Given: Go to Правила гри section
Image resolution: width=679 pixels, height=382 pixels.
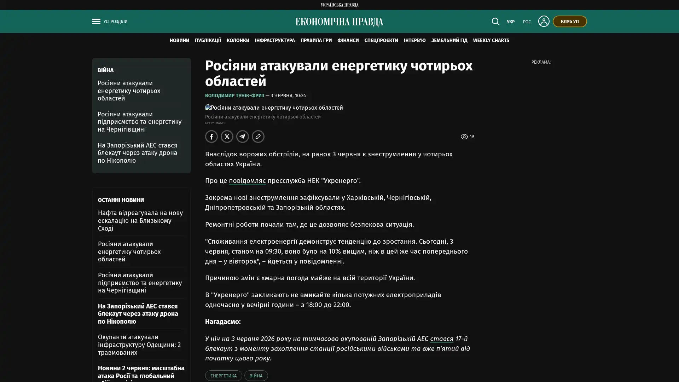Looking at the screenshot, I should click(x=316, y=41).
